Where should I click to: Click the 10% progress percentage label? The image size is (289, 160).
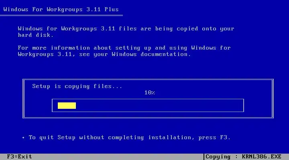point(149,92)
